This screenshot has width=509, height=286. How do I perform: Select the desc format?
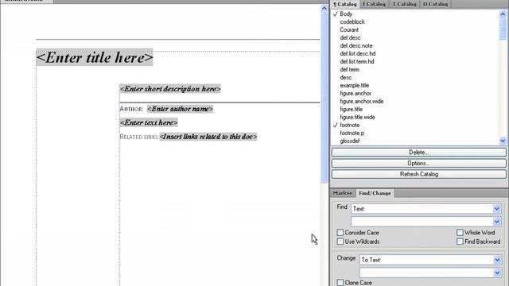346,78
